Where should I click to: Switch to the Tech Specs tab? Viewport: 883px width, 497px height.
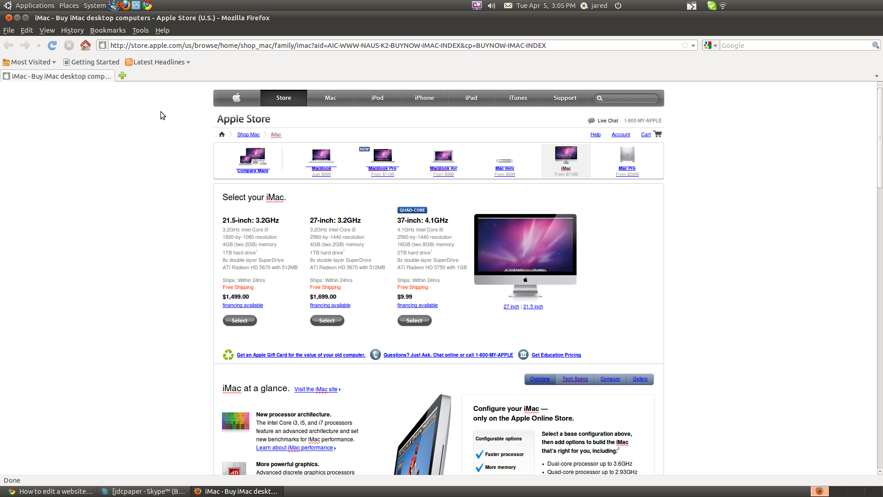[575, 379]
